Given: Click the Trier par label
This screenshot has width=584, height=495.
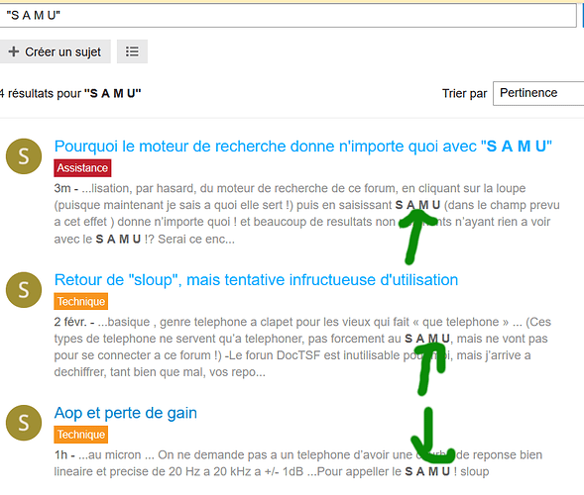Looking at the screenshot, I should (464, 93).
